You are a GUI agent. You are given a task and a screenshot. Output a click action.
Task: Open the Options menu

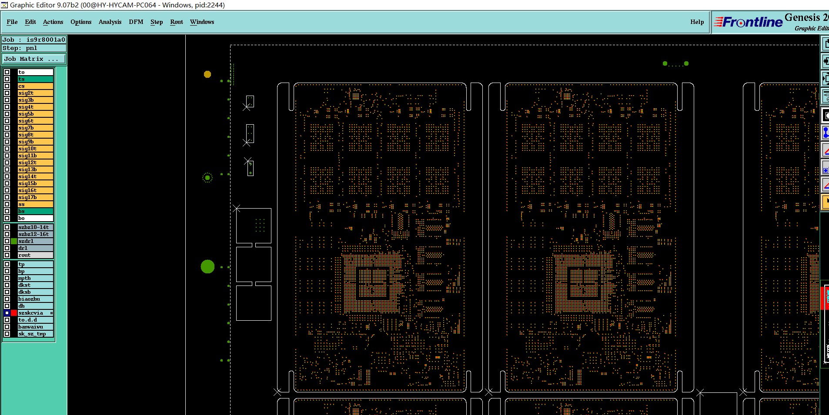(81, 22)
